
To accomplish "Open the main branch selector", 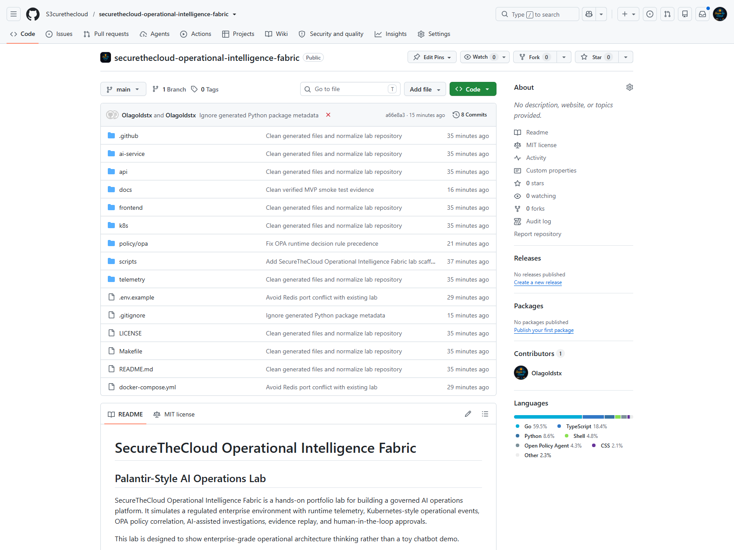I will tap(123, 89).
